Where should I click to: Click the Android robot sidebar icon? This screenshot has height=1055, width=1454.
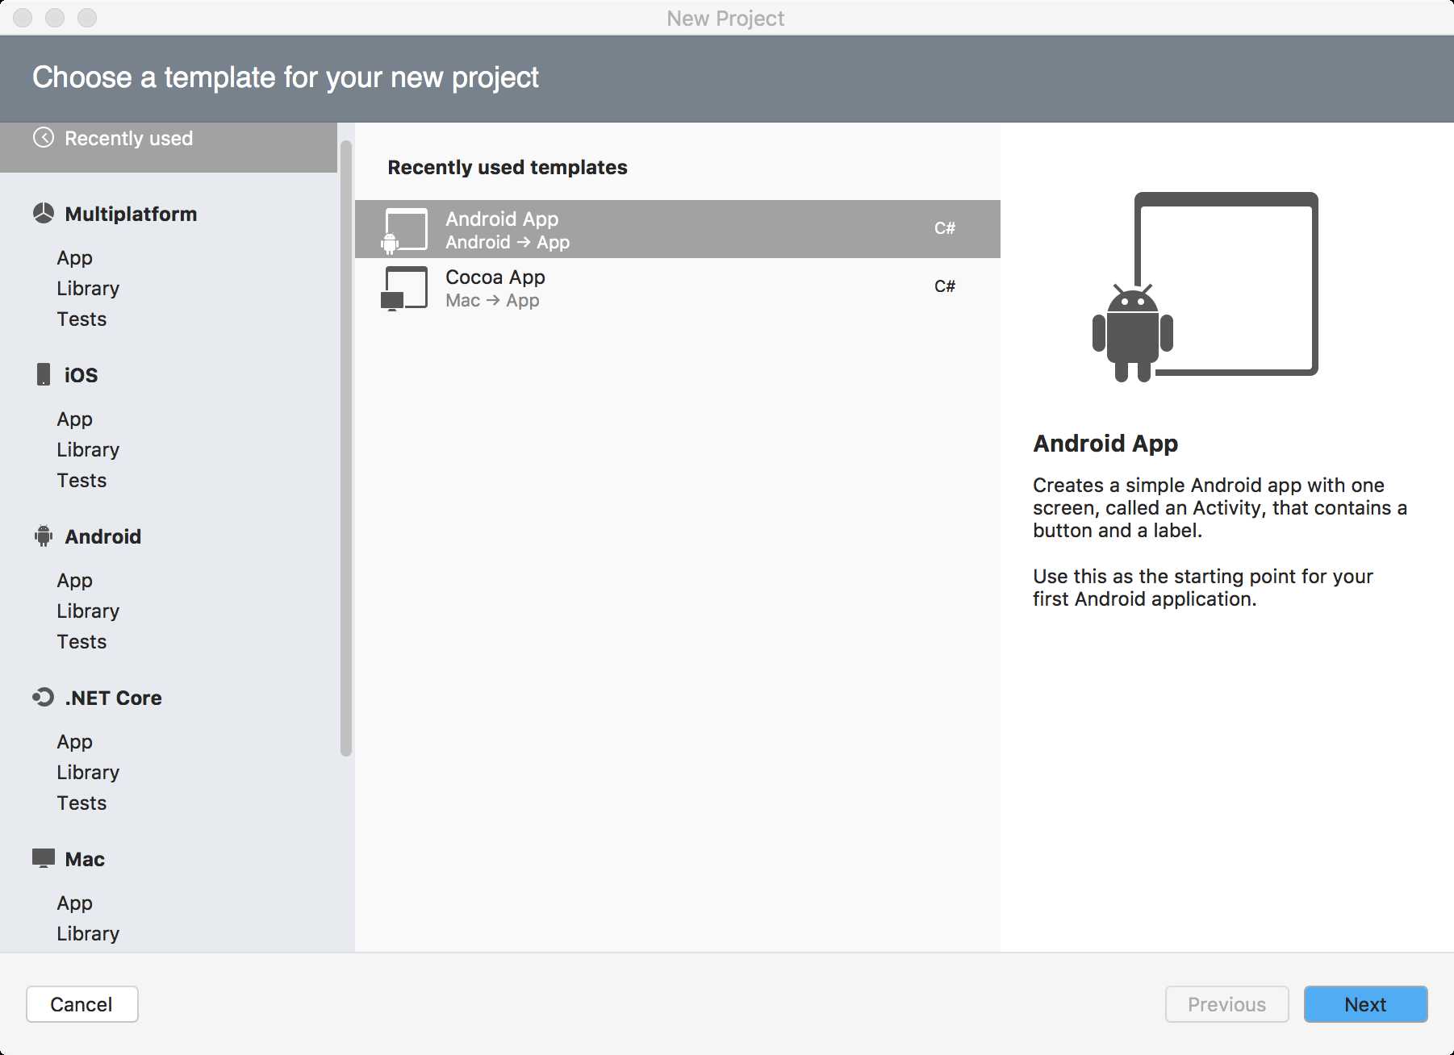44,536
